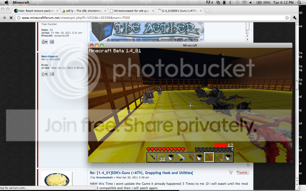
Task: Open Krautsalad1's profile link
Action: point(104,177)
